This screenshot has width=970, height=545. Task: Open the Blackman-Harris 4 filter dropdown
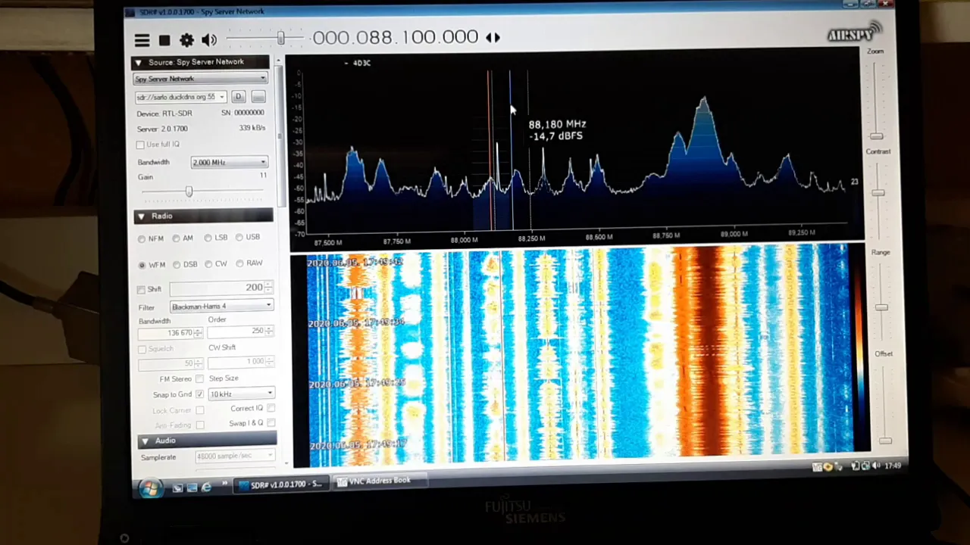(x=221, y=307)
